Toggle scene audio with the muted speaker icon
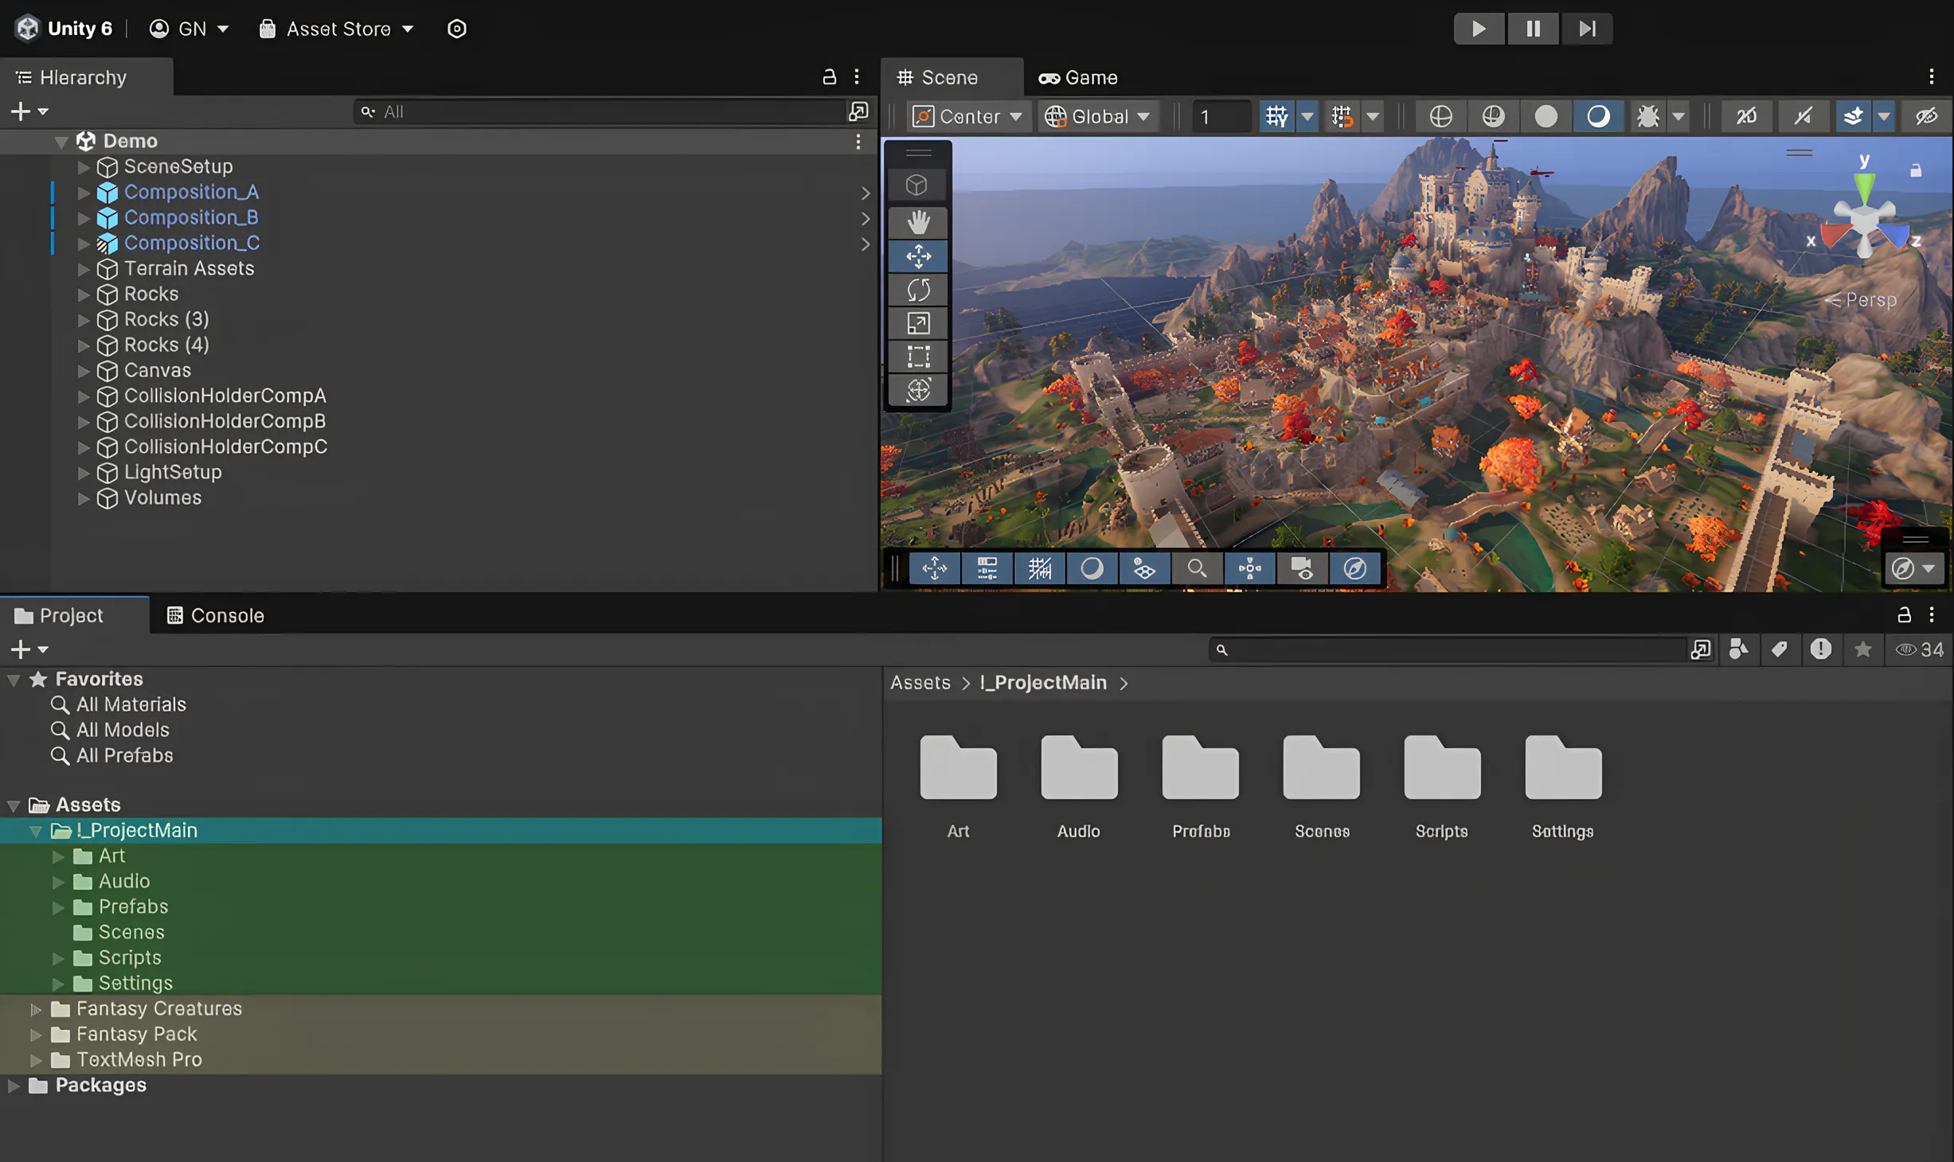 pyautogui.click(x=1804, y=115)
